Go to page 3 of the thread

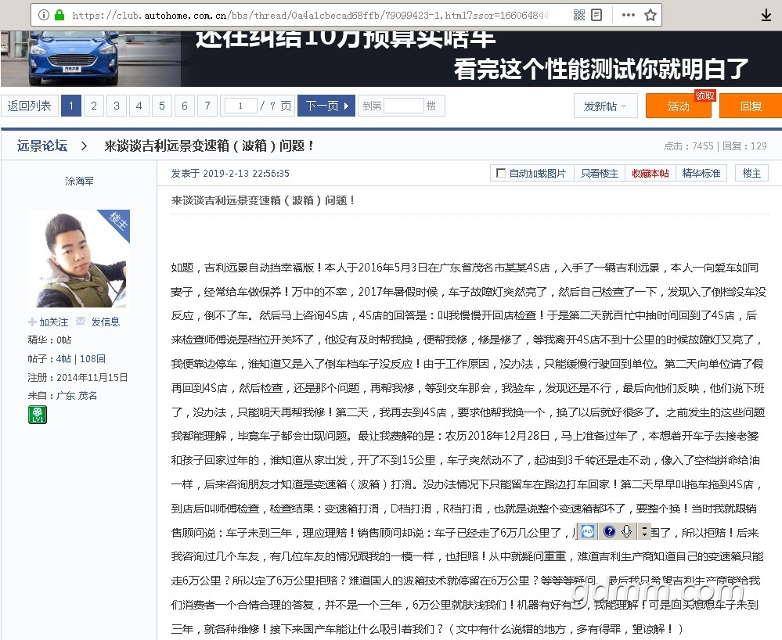[x=116, y=106]
